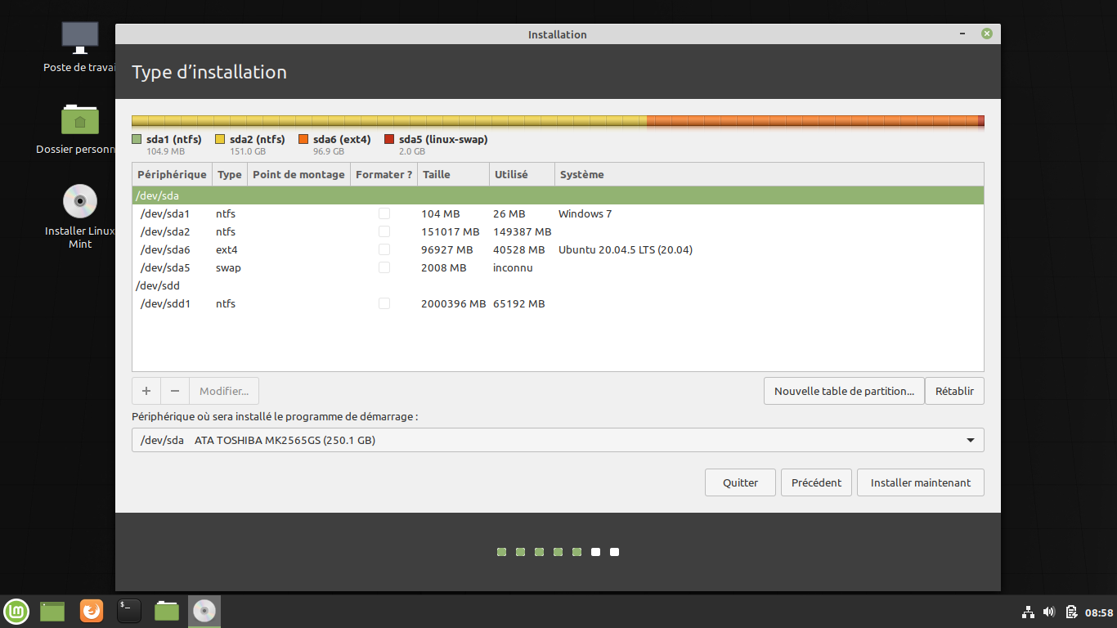Viewport: 1117px width, 628px height.
Task: Launch Firefox from the taskbar
Action: tap(92, 611)
